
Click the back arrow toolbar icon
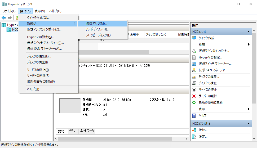[4, 17]
